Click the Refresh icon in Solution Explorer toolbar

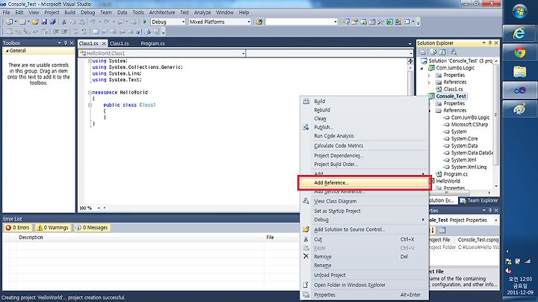[x=442, y=52]
